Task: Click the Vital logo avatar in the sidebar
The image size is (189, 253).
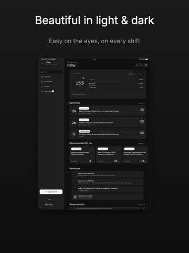Action: tap(43, 63)
